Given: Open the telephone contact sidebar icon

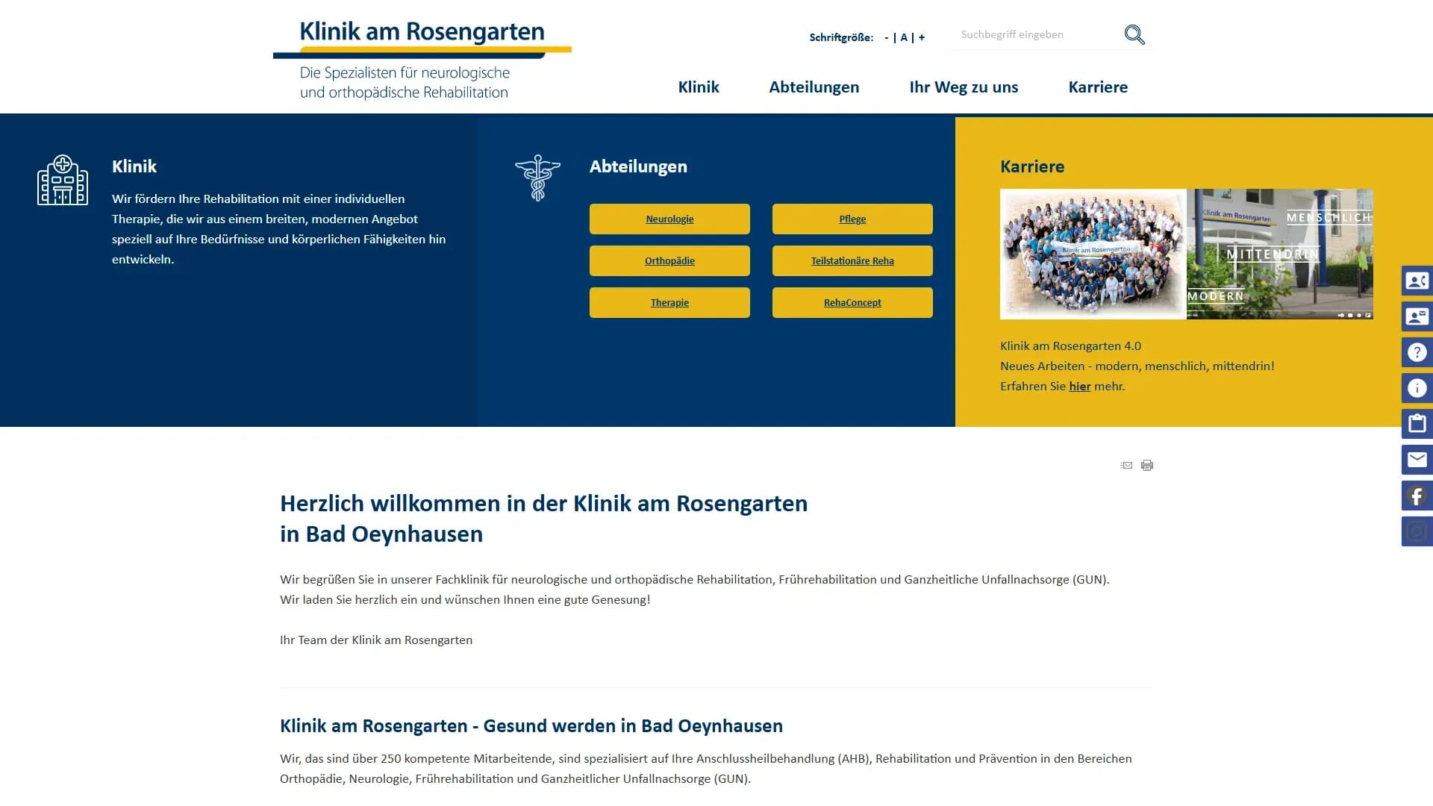Looking at the screenshot, I should point(1417,280).
